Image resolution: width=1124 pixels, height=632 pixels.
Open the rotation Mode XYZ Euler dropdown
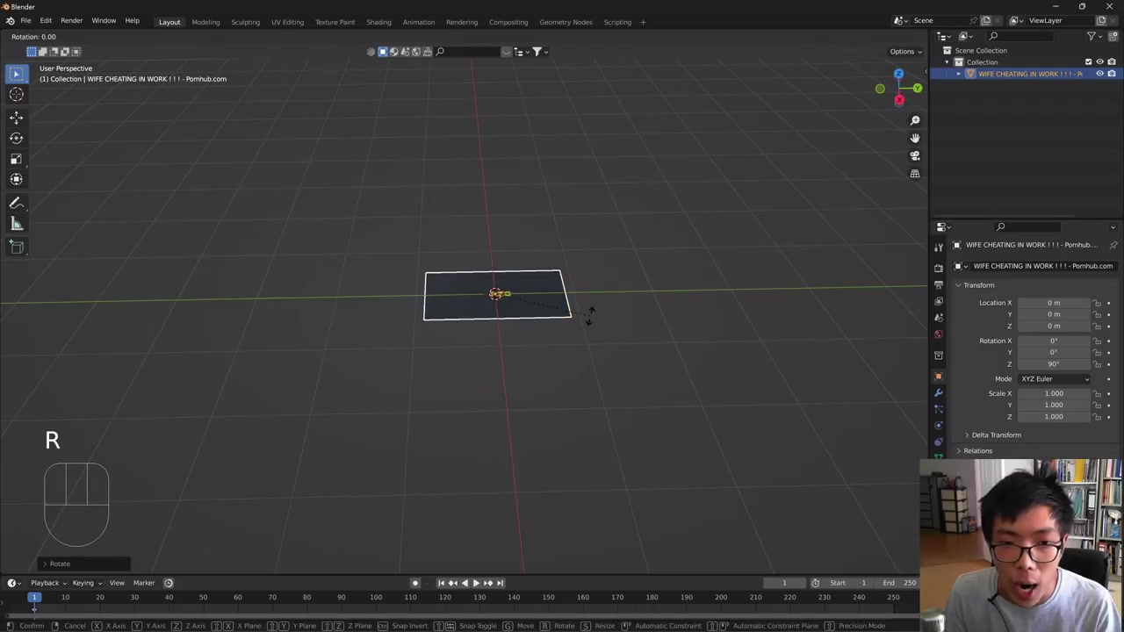pyautogui.click(x=1054, y=379)
